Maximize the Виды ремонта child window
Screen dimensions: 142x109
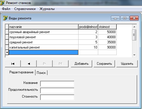[x=125, y=18]
